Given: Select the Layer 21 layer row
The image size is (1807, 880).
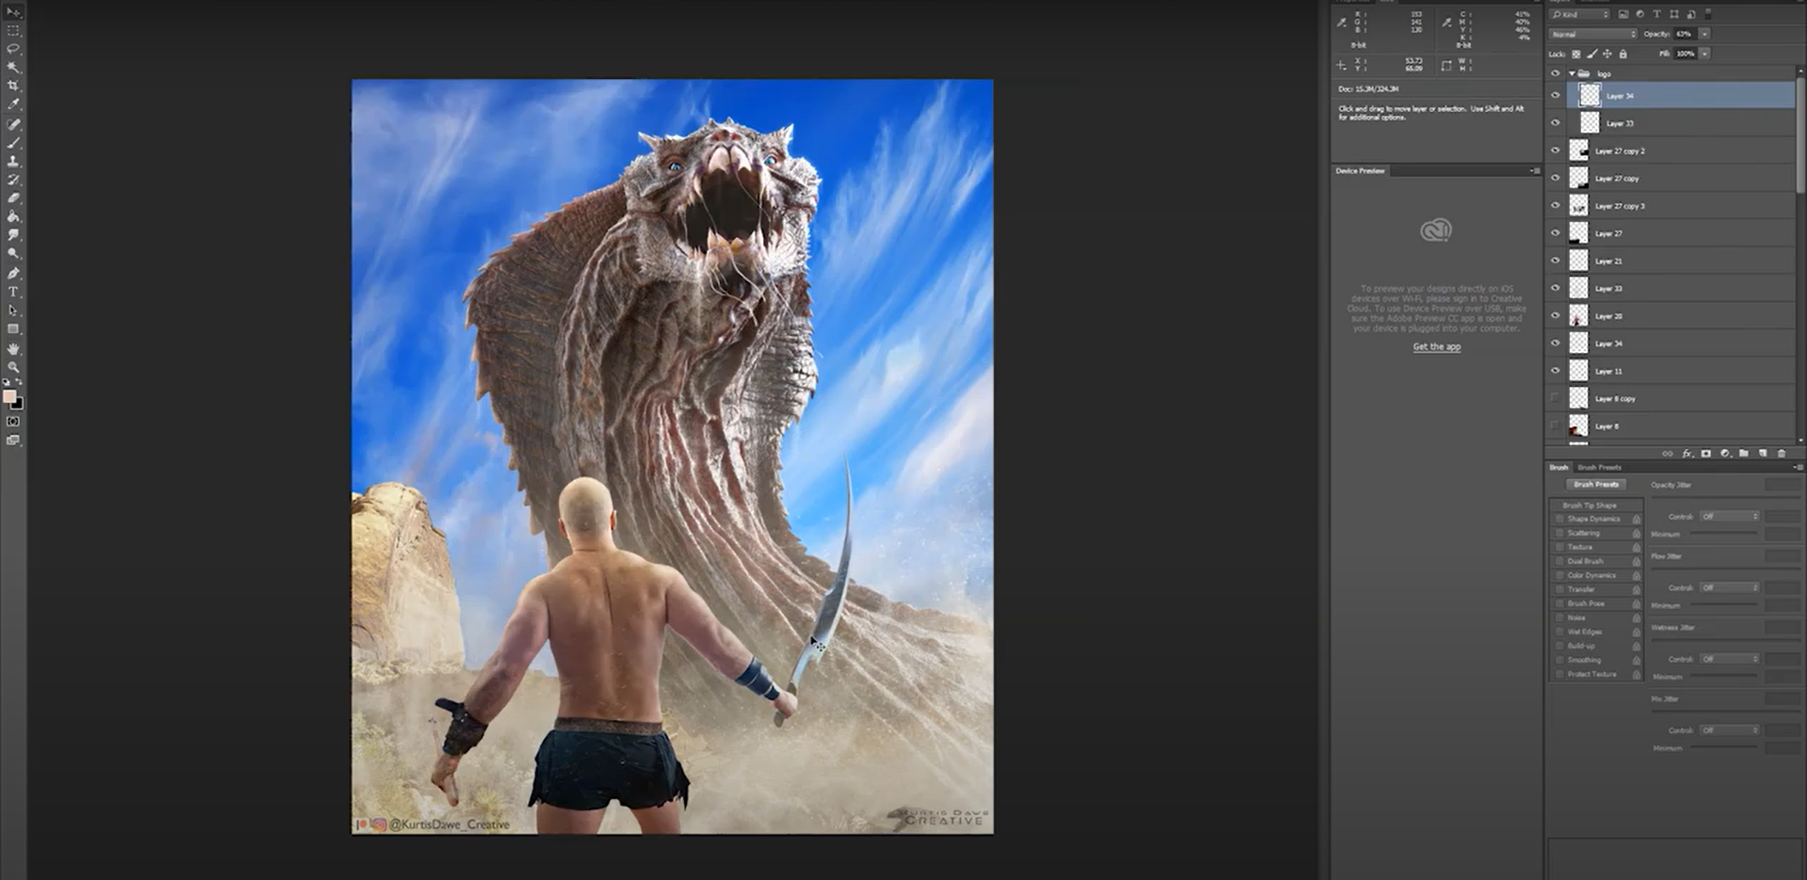Looking at the screenshot, I should [x=1681, y=261].
